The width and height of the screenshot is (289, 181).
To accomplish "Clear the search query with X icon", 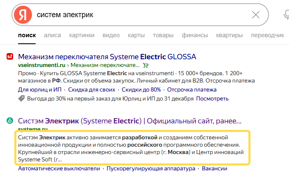I will (x=255, y=15).
